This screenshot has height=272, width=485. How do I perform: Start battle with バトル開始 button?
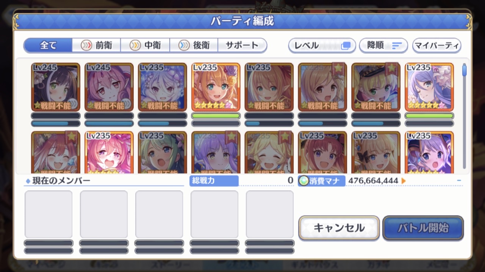423,228
